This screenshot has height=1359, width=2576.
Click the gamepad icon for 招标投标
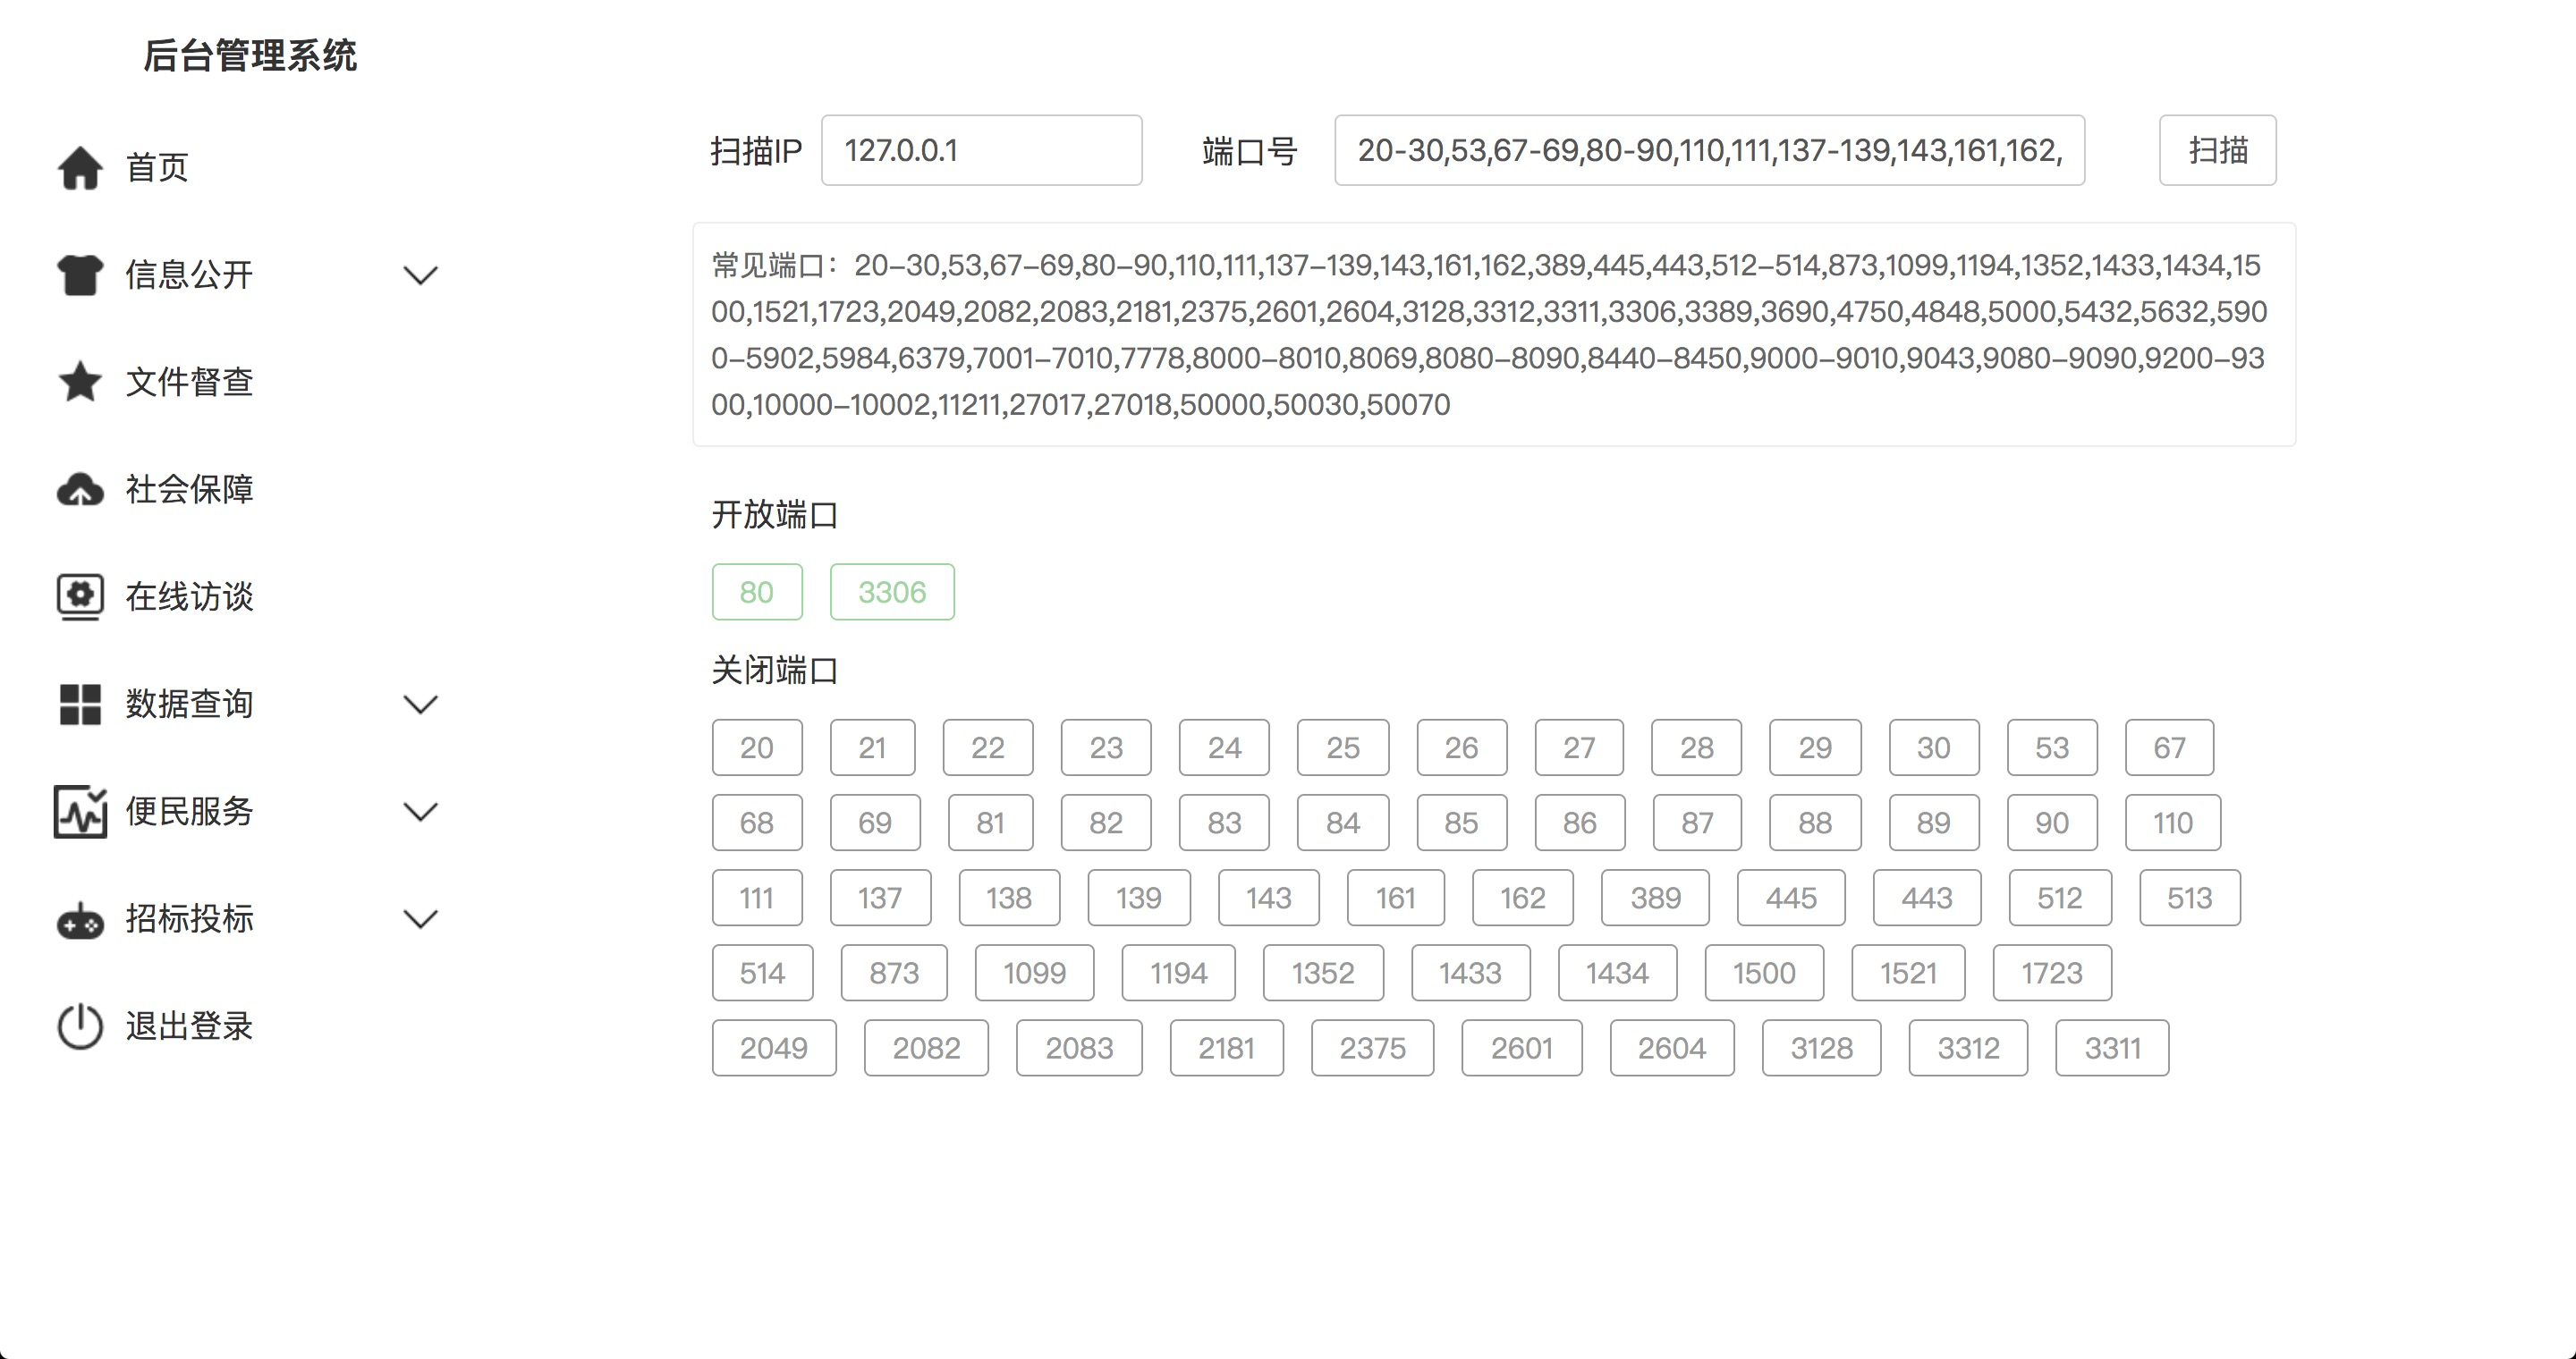tap(80, 919)
